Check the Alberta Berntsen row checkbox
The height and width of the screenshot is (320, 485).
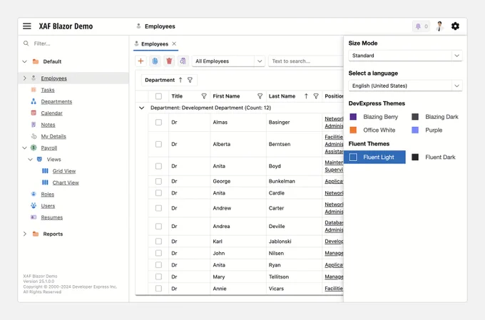158,144
